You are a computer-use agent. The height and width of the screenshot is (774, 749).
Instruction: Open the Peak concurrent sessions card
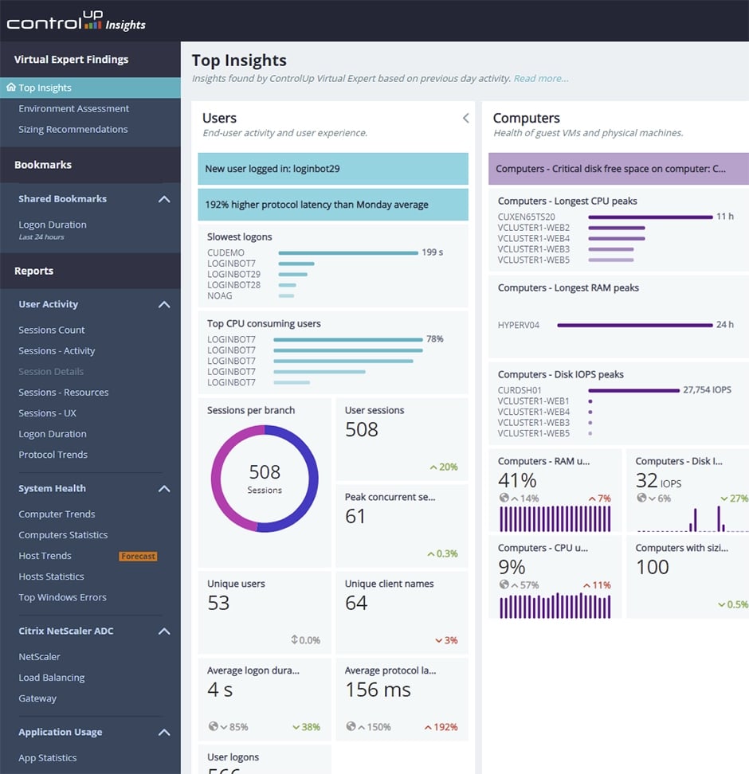click(x=402, y=526)
